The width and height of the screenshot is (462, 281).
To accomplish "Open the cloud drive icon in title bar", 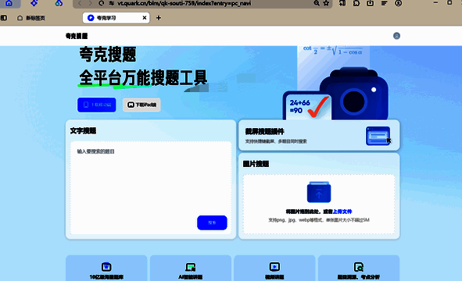I will (59, 3).
